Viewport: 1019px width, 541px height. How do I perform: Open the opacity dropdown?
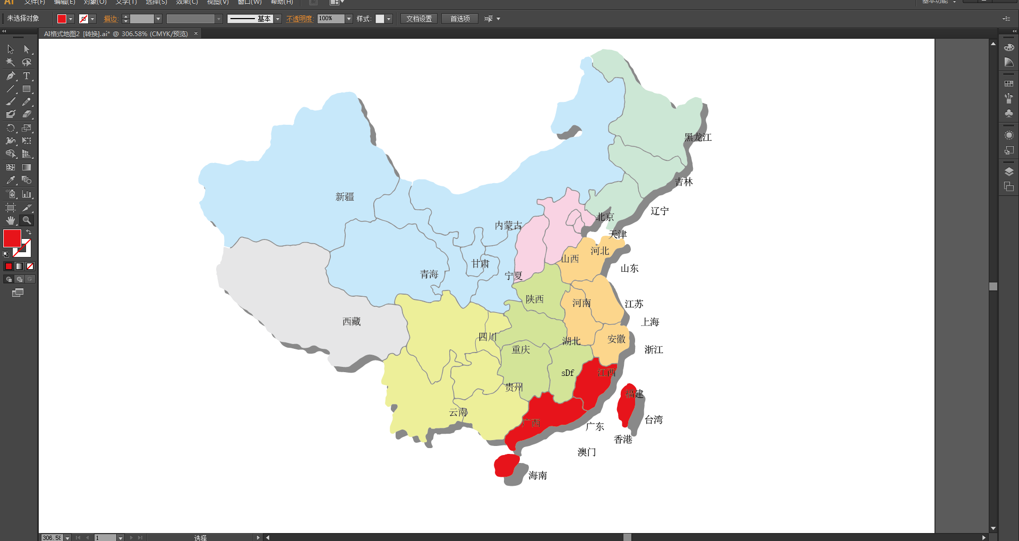coord(348,19)
